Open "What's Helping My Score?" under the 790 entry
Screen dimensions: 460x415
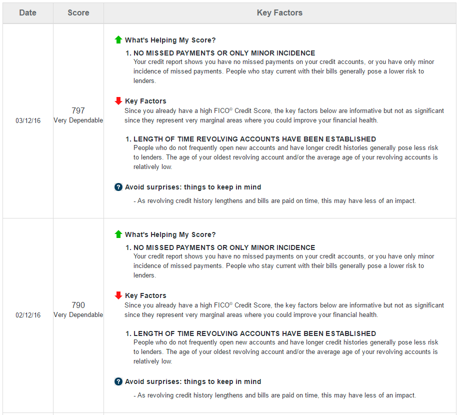click(x=170, y=234)
